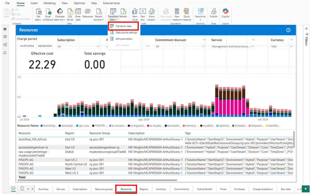Image resolution: width=310 pixels, height=194 pixels.
Task: Switch to the Insert ribbon tab
Action: coord(34,3)
